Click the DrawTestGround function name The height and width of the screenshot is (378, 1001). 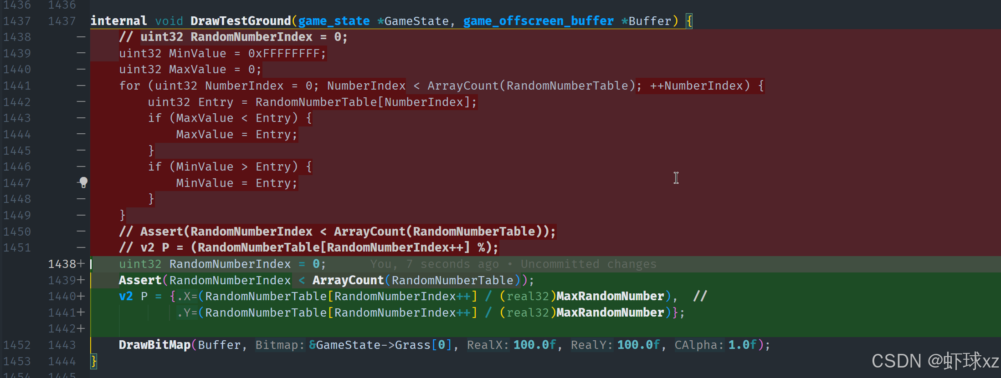240,21
